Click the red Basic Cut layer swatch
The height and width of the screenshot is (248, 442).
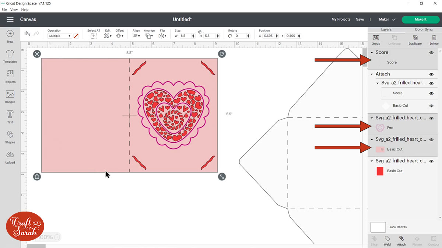380,171
